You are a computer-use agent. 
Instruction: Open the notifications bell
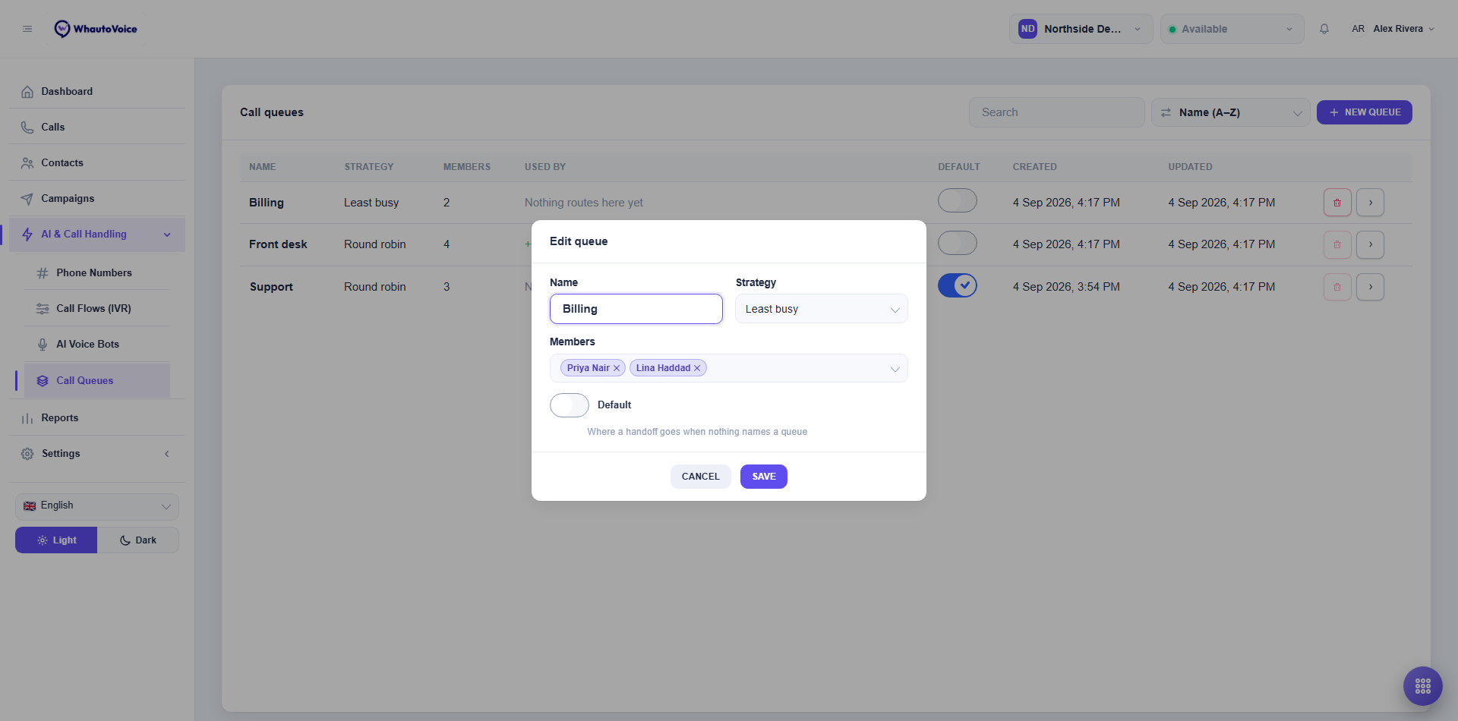(x=1324, y=29)
